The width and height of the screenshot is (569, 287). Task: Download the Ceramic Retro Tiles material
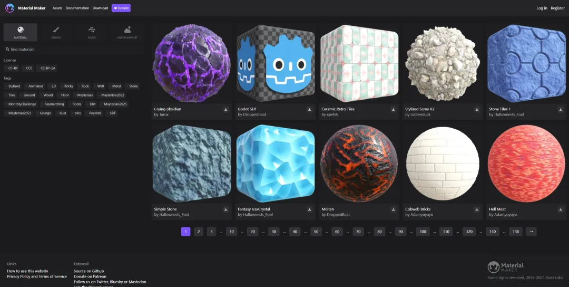coord(393,109)
